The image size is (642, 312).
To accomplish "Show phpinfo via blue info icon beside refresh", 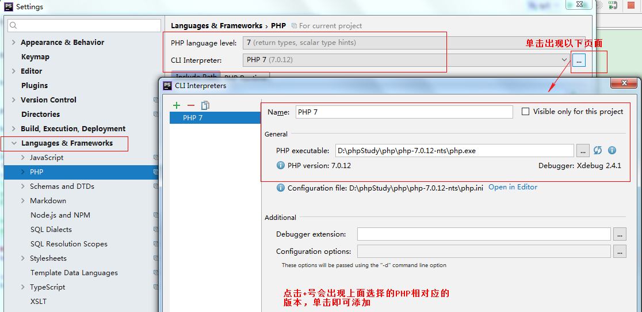I will point(612,150).
